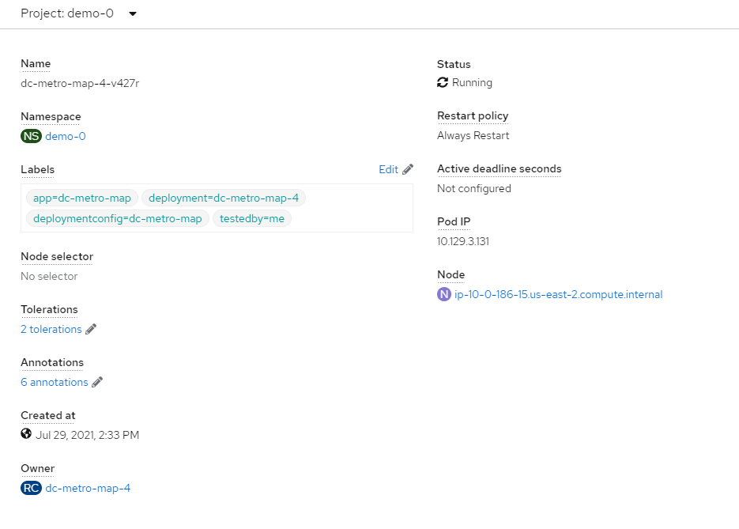Click the N node badge icon
739x529 pixels.
(444, 294)
